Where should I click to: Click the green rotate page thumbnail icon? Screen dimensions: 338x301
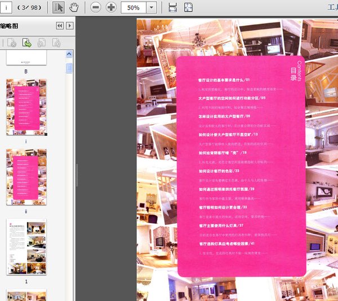[x=26, y=42]
